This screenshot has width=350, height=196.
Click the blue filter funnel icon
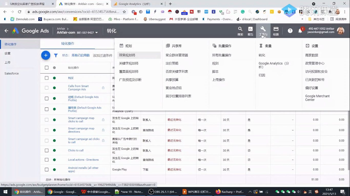(56, 55)
